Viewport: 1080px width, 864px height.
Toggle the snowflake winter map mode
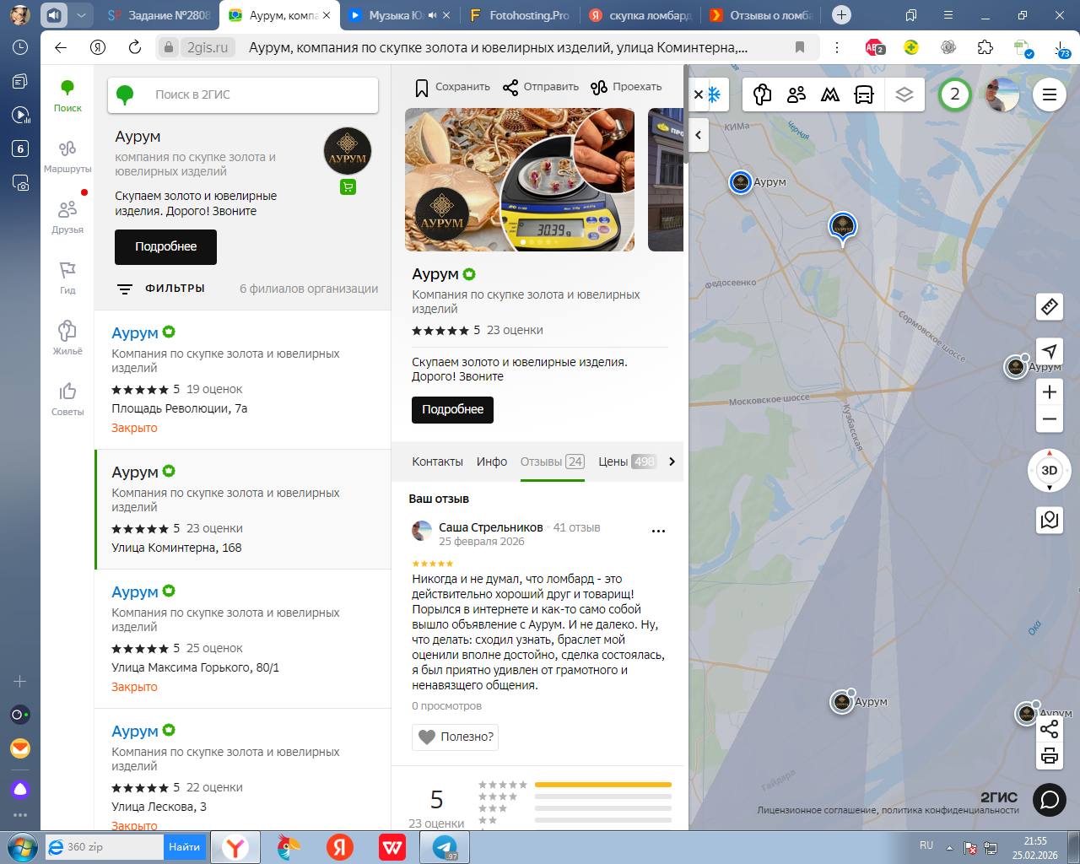(x=714, y=94)
